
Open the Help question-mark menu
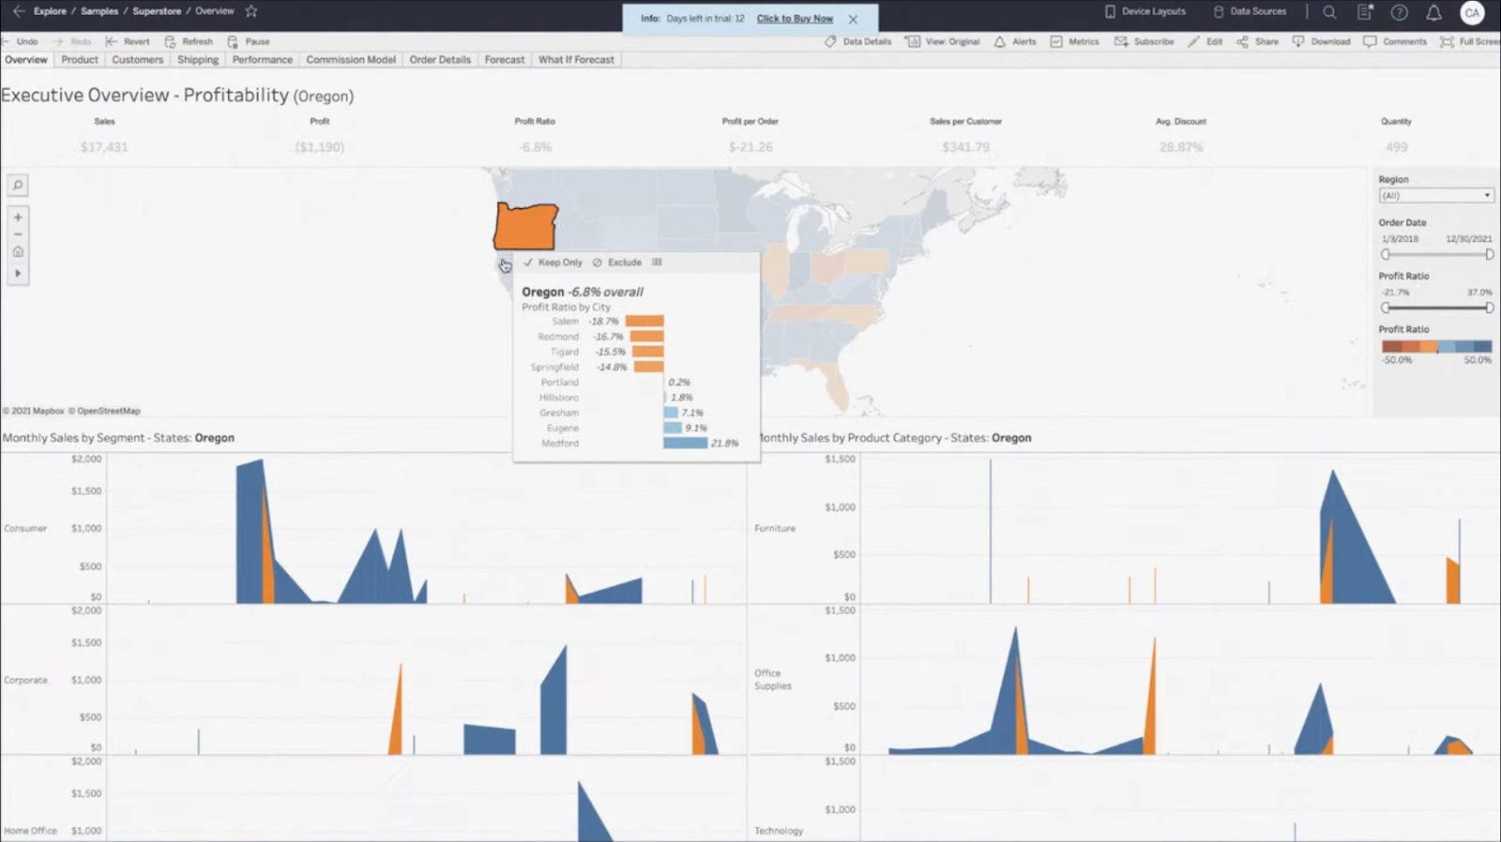(x=1400, y=12)
